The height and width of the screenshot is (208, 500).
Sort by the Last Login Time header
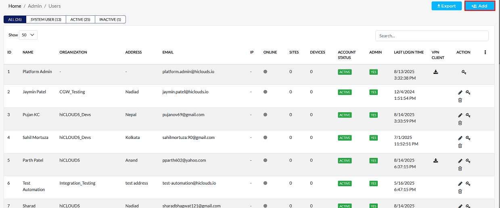point(409,52)
